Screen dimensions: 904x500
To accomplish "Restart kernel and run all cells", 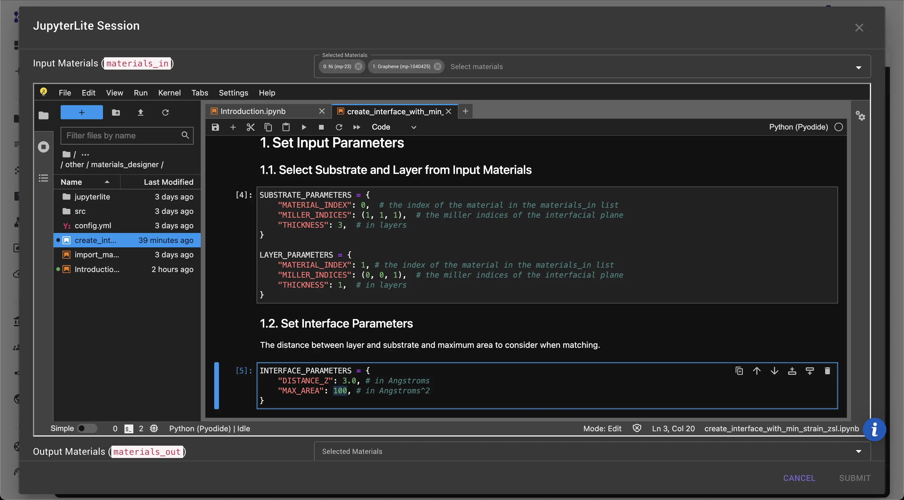I will pyautogui.click(x=357, y=127).
